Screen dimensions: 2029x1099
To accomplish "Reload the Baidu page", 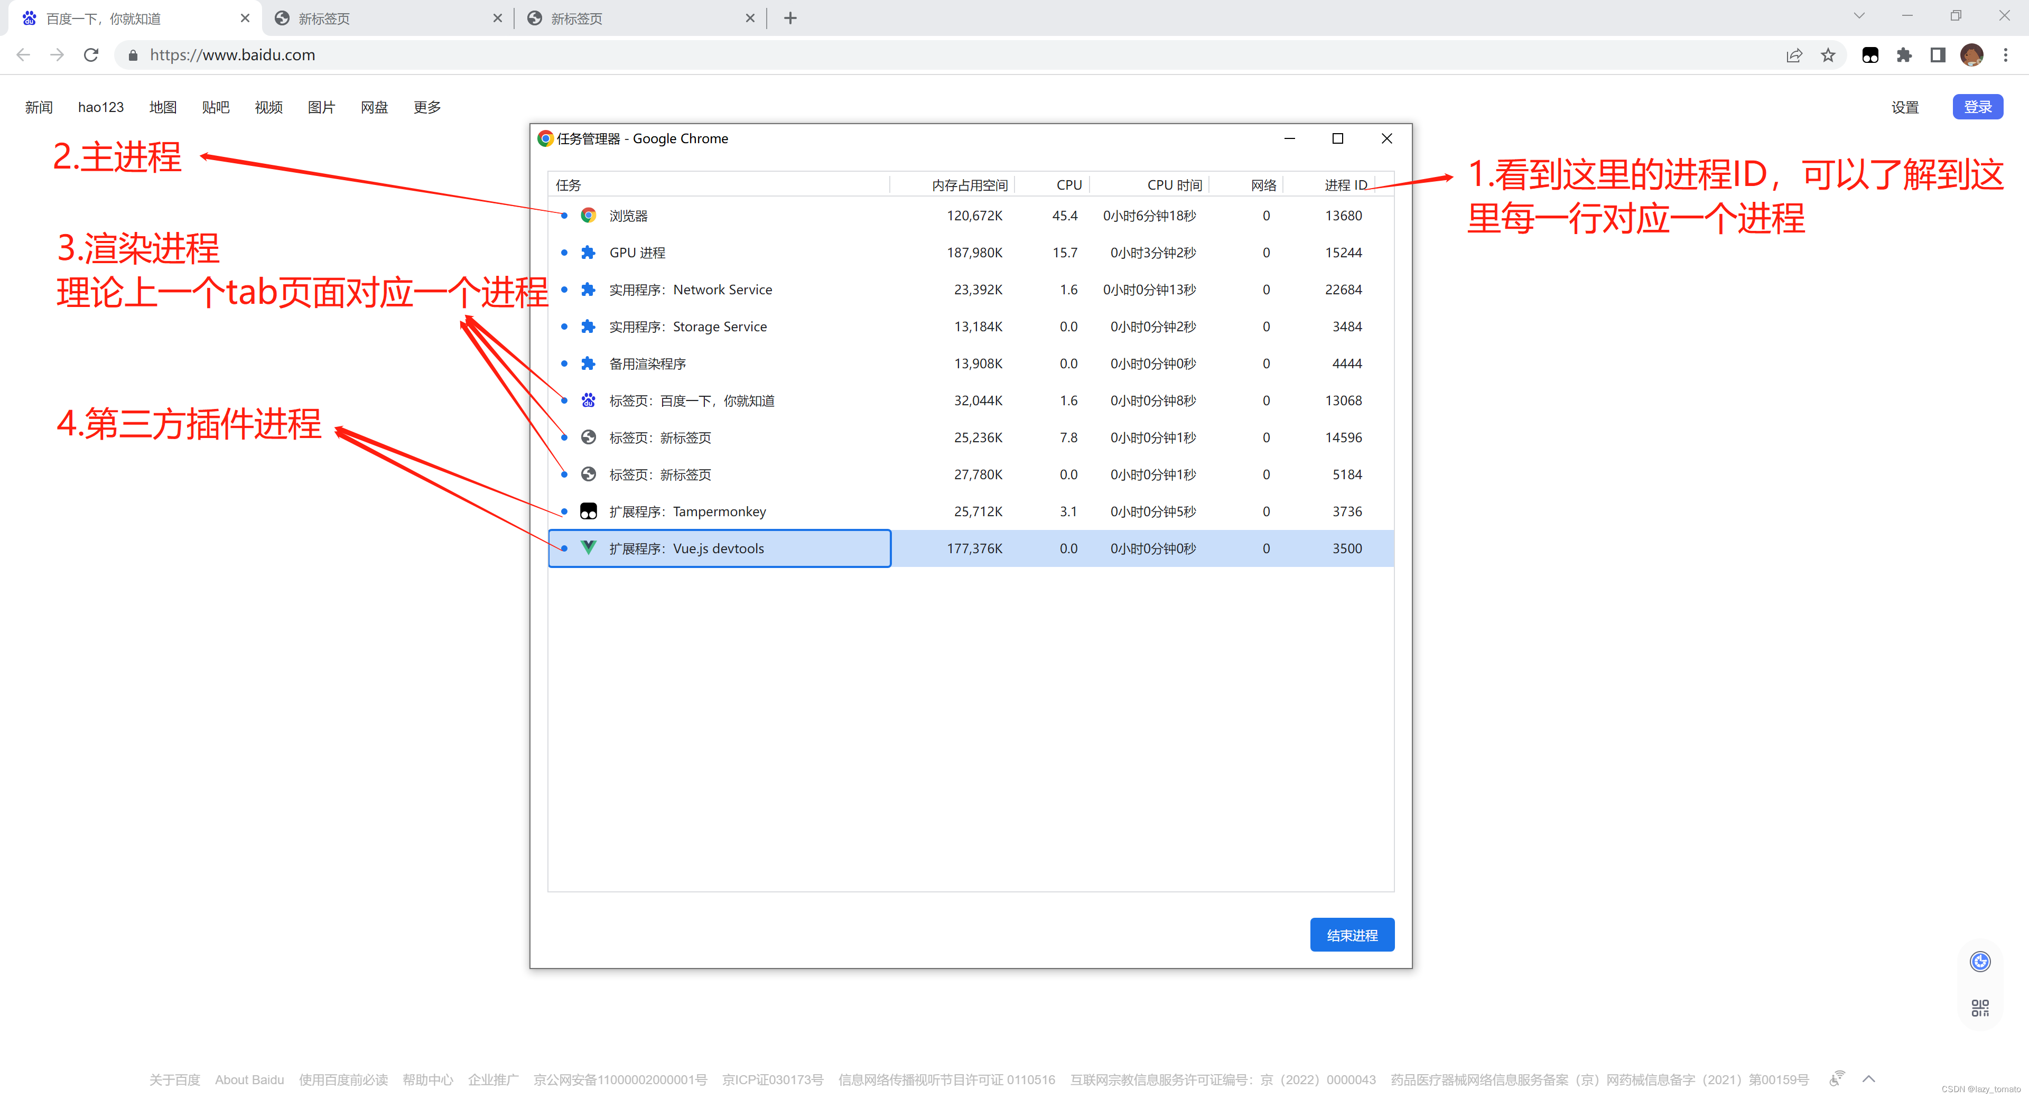I will click(91, 55).
